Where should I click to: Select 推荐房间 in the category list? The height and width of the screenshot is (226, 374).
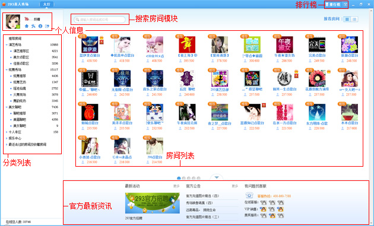pos(15,39)
